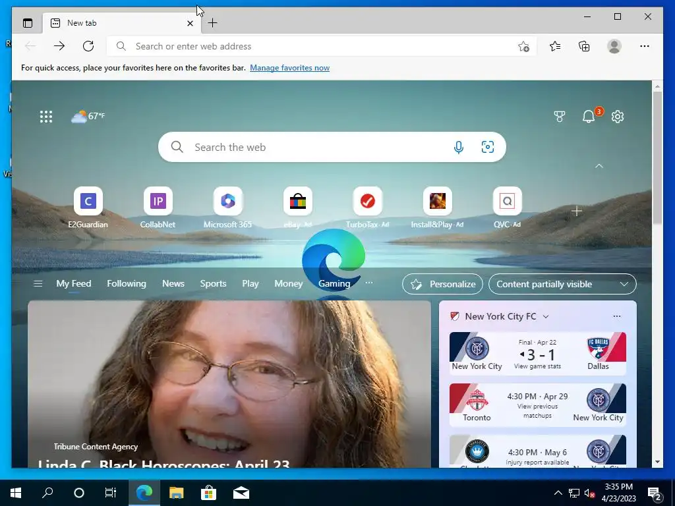Screen dimensions: 675x506
Task: Switch to the Play tab
Action: click(x=250, y=283)
